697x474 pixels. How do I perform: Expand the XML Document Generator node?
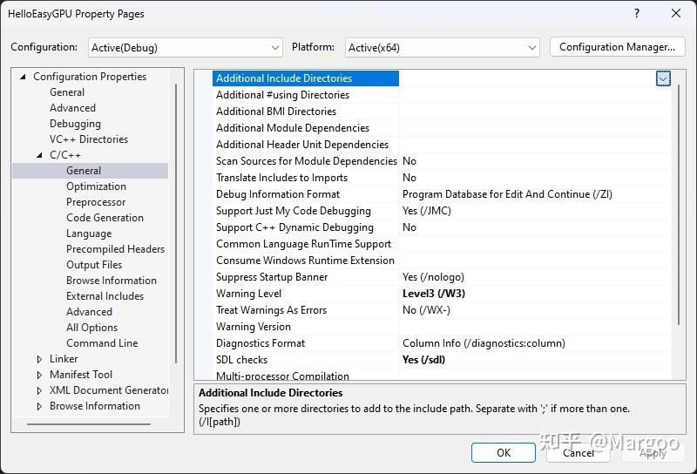39,390
